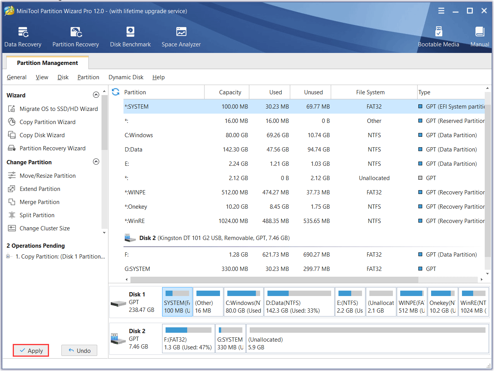Open the Data Recovery tool
494x371 pixels.
[23, 37]
